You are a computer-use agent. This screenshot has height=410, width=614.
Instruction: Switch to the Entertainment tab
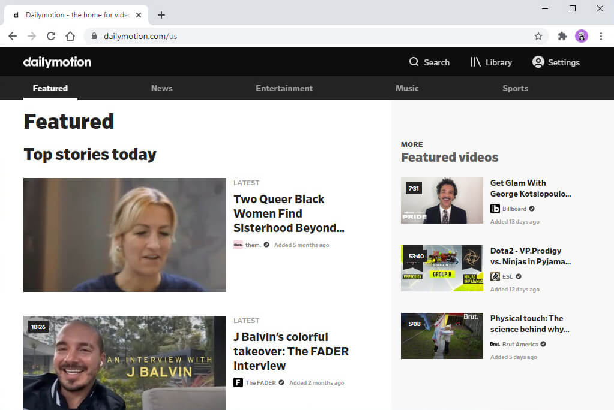pos(284,89)
